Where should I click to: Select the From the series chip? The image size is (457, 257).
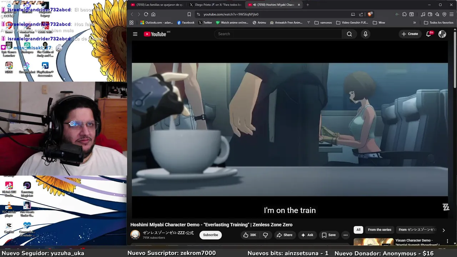click(380, 230)
